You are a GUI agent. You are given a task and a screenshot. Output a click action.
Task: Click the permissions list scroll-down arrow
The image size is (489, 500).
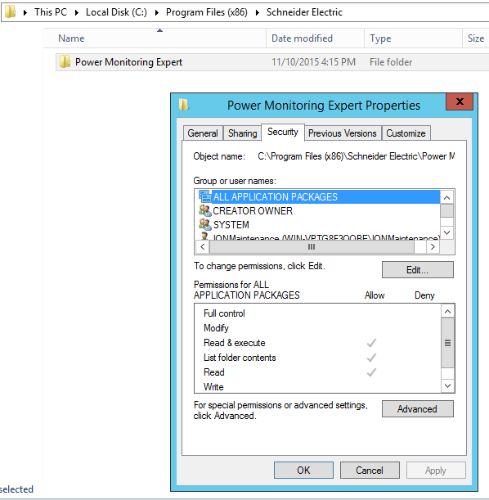447,385
